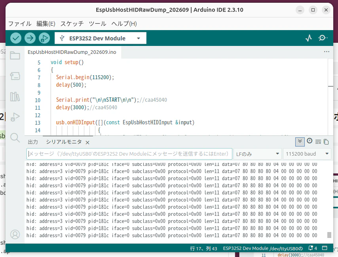Open the editor tab more-options ellipsis
This screenshot has width=338, height=257.
(327, 52)
